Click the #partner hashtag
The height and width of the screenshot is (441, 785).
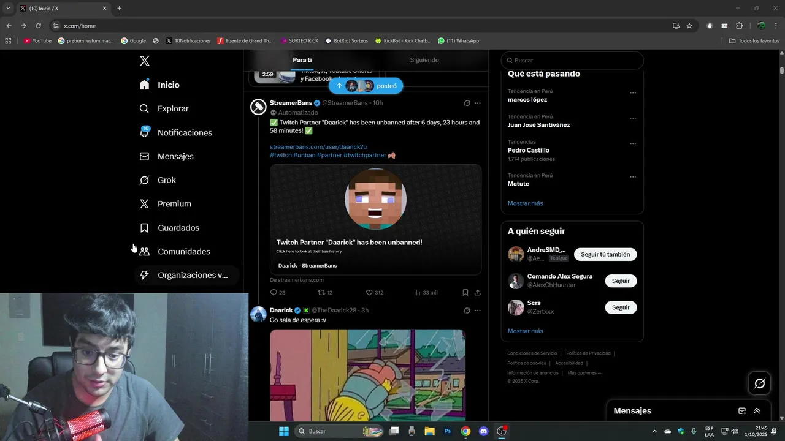329,156
